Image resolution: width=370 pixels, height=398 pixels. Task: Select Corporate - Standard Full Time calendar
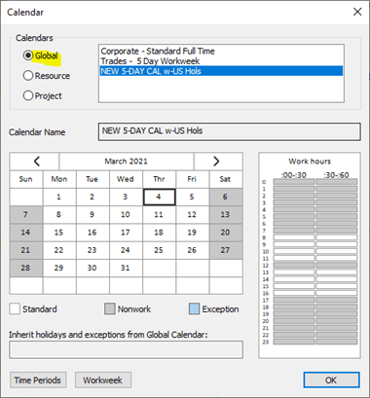221,51
